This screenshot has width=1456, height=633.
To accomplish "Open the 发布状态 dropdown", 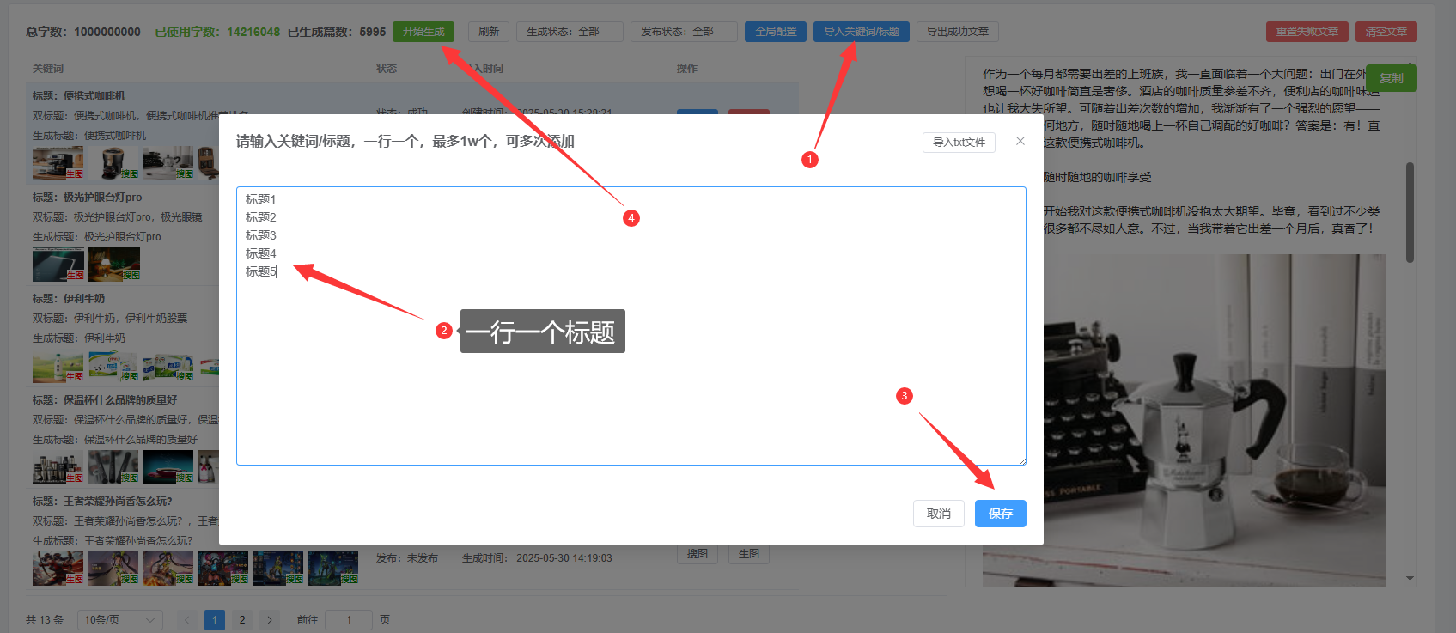I will pos(684,32).
